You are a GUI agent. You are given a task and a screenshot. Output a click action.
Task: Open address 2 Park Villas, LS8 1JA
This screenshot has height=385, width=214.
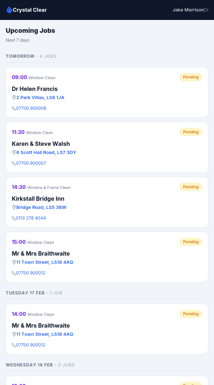click(x=40, y=97)
